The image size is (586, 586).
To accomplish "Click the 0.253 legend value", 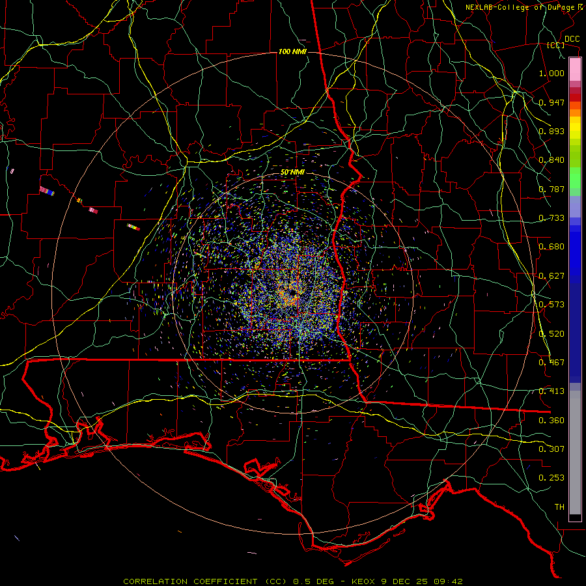I will click(551, 478).
